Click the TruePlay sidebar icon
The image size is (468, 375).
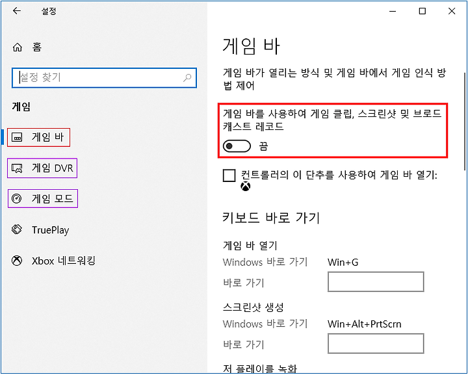click(17, 229)
